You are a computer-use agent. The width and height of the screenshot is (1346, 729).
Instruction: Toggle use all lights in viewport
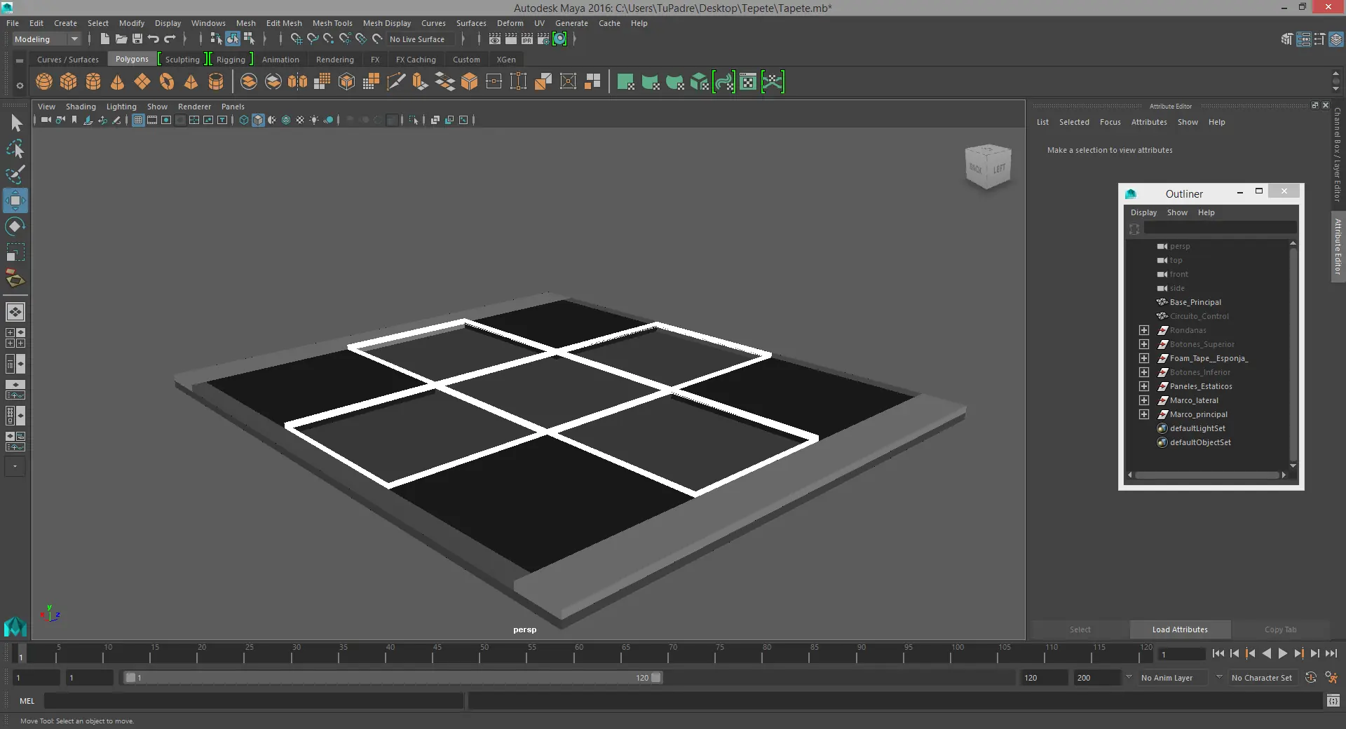[x=314, y=120]
